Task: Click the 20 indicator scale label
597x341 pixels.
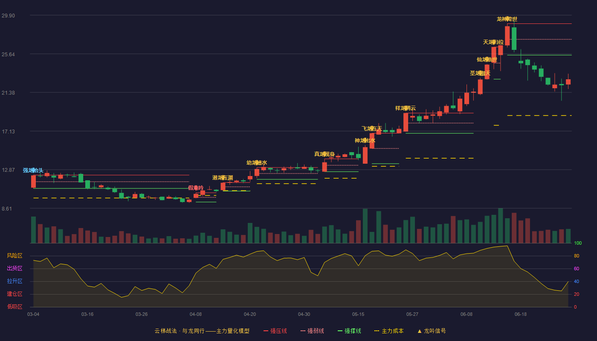Action: point(576,294)
